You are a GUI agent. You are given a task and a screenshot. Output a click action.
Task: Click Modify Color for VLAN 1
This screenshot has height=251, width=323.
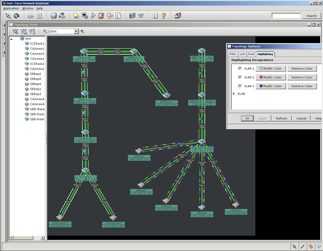(271, 69)
